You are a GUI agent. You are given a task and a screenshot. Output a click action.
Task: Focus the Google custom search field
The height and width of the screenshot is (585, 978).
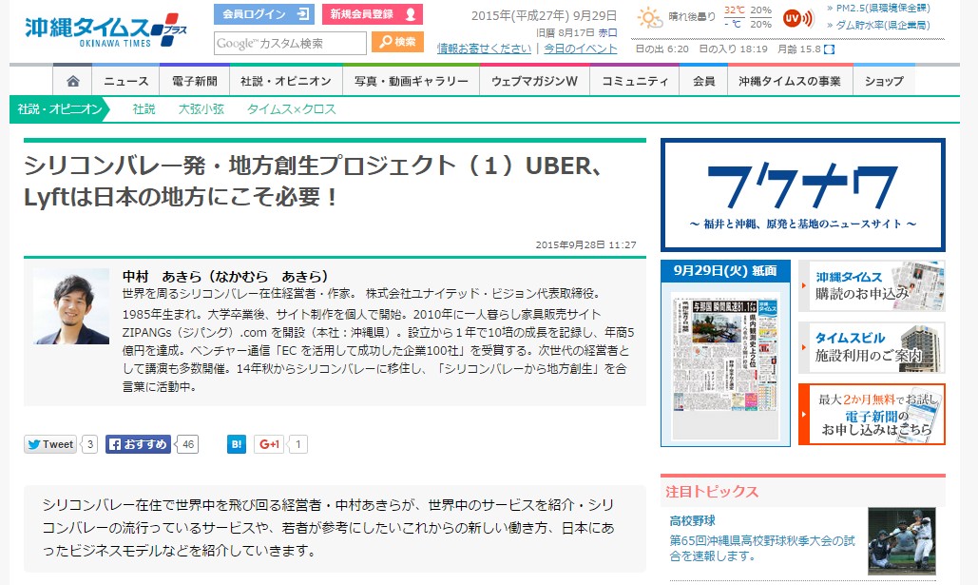(290, 43)
